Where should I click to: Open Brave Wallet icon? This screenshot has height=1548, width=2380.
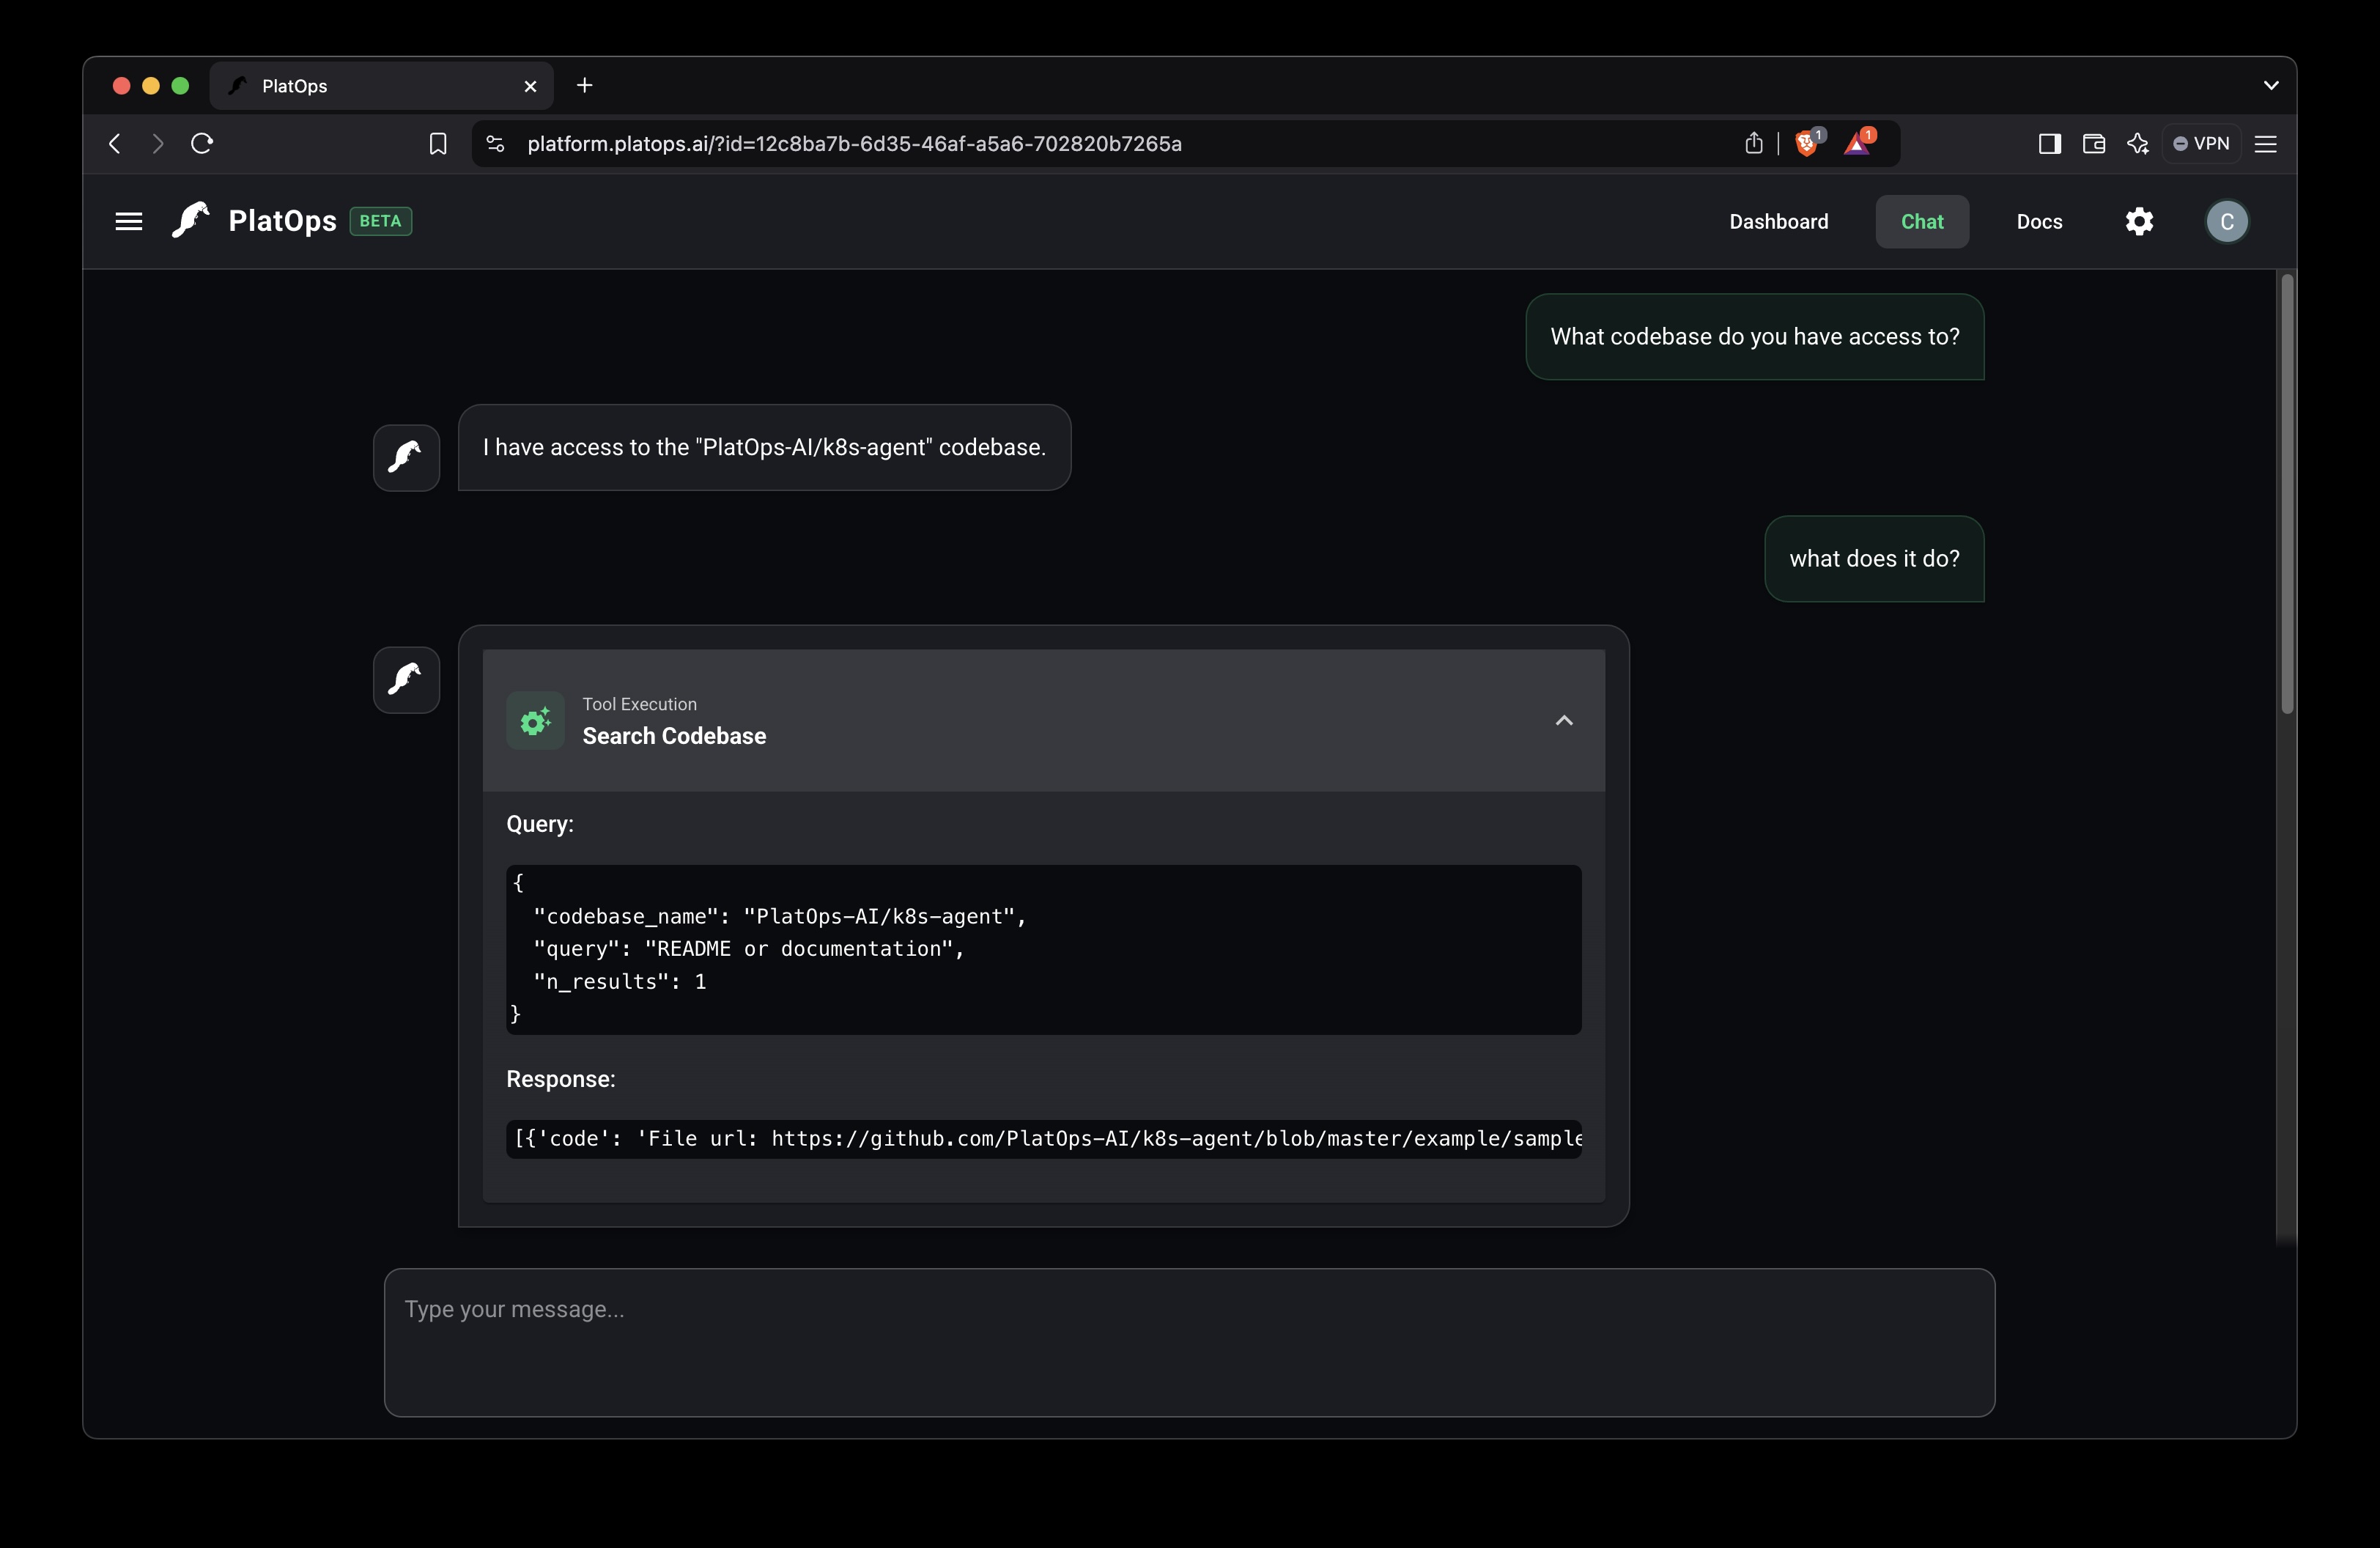pyautogui.click(x=2093, y=144)
